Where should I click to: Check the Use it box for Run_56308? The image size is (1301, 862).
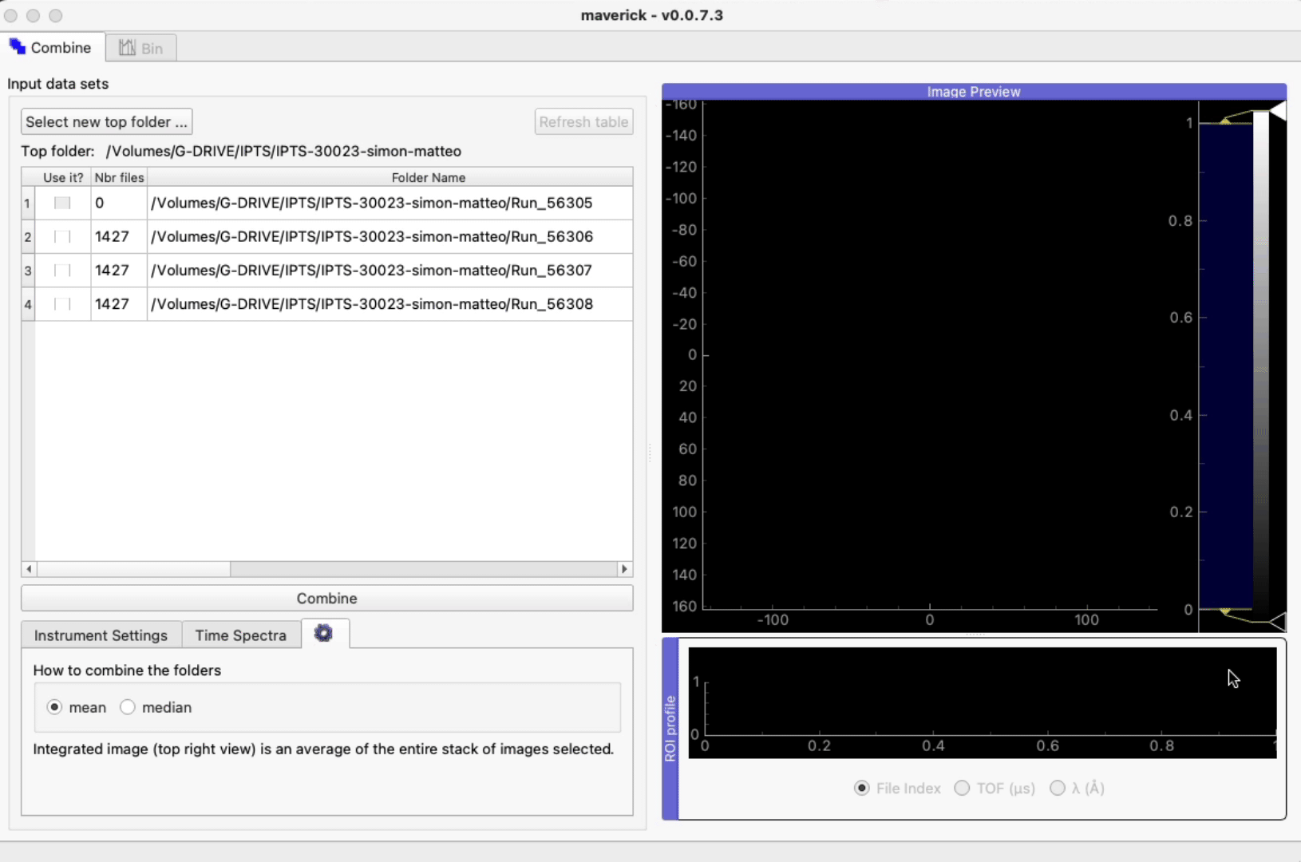[x=62, y=304]
